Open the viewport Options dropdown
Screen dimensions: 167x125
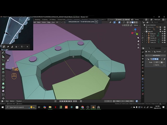tap(136, 25)
